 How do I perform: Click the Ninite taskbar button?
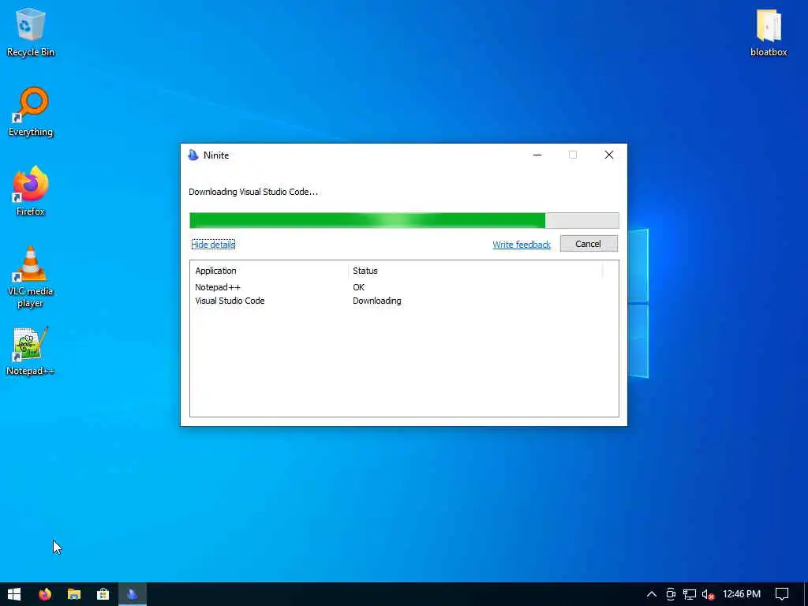coord(133,594)
